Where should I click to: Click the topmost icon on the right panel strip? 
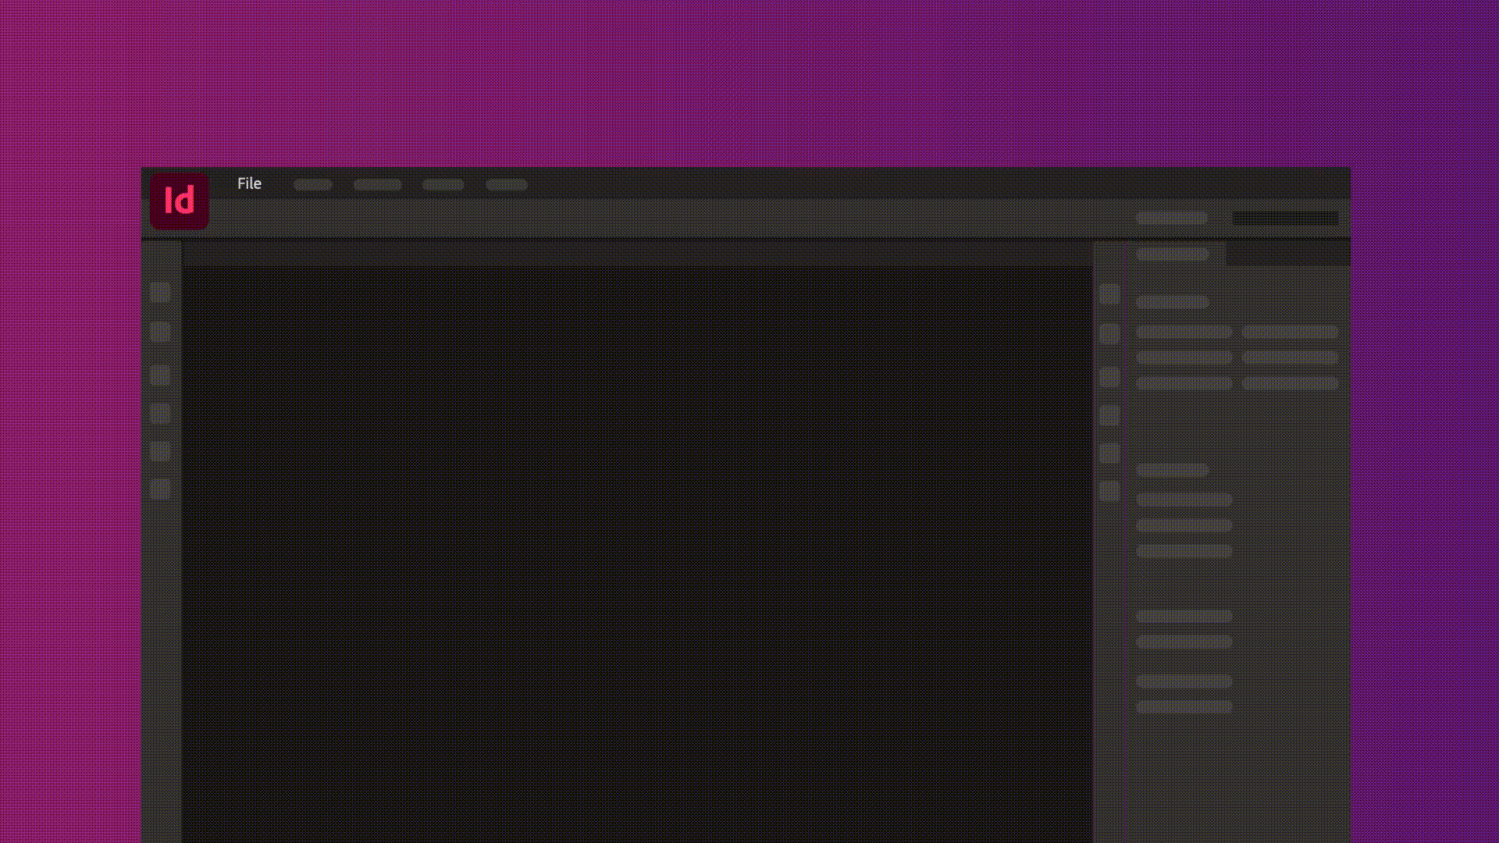[x=1111, y=293]
